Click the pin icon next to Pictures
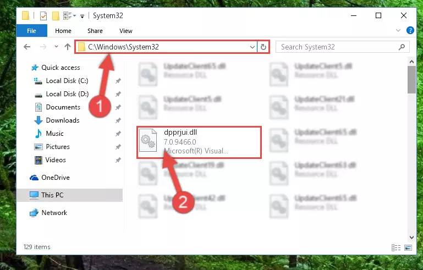This screenshot has width=423, height=270. click(118, 147)
